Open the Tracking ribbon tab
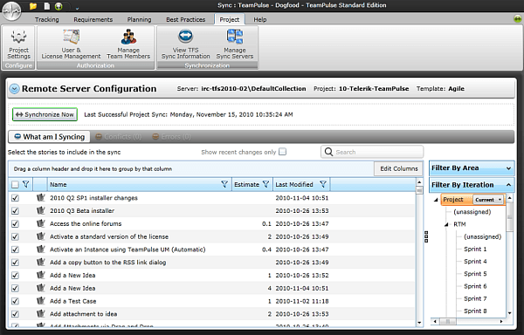524x335 pixels. [47, 20]
